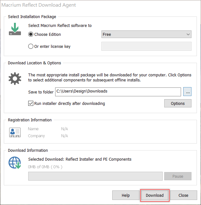Click the license key text field

point(146,46)
